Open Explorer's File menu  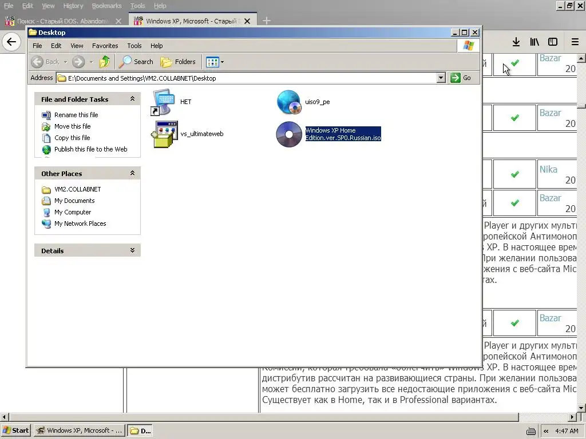pos(37,46)
